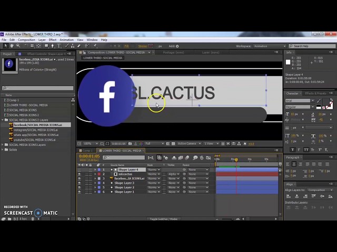The height and width of the screenshot is (252, 337).
Task: Center-align text in Paragraph panel
Action: click(x=294, y=164)
